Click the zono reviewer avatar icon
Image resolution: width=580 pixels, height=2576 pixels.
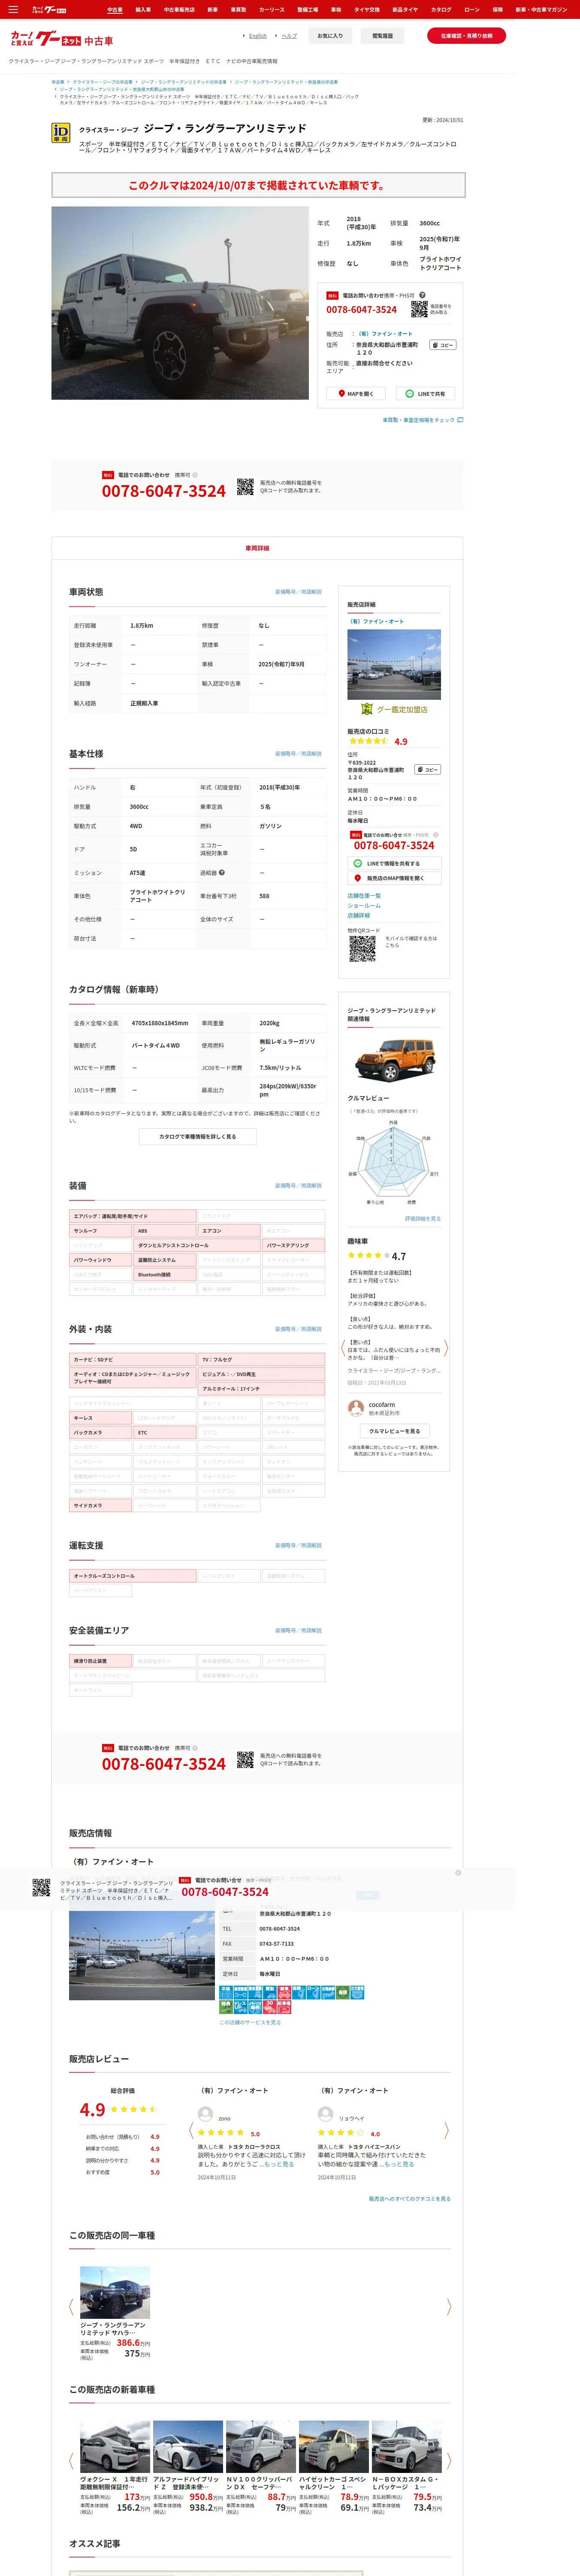(x=205, y=2114)
